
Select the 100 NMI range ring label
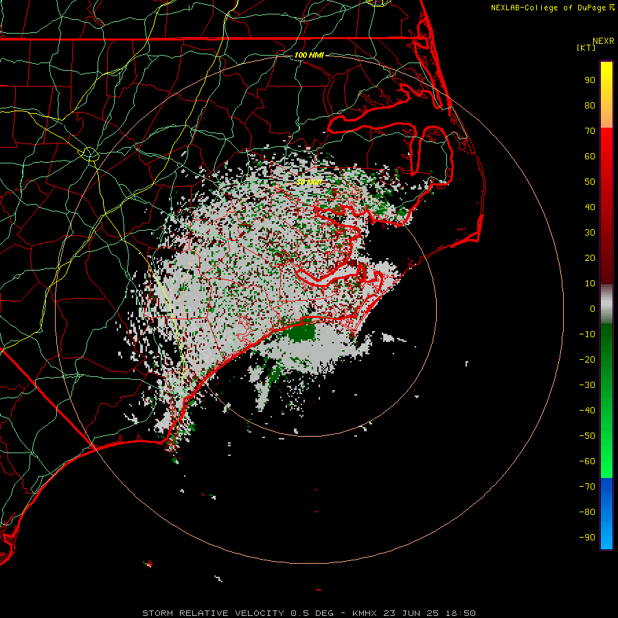click(x=309, y=55)
